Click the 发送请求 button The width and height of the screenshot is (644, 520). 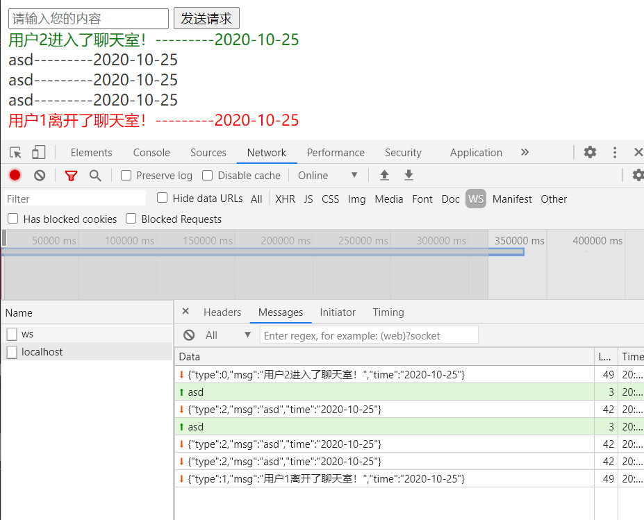coord(206,18)
